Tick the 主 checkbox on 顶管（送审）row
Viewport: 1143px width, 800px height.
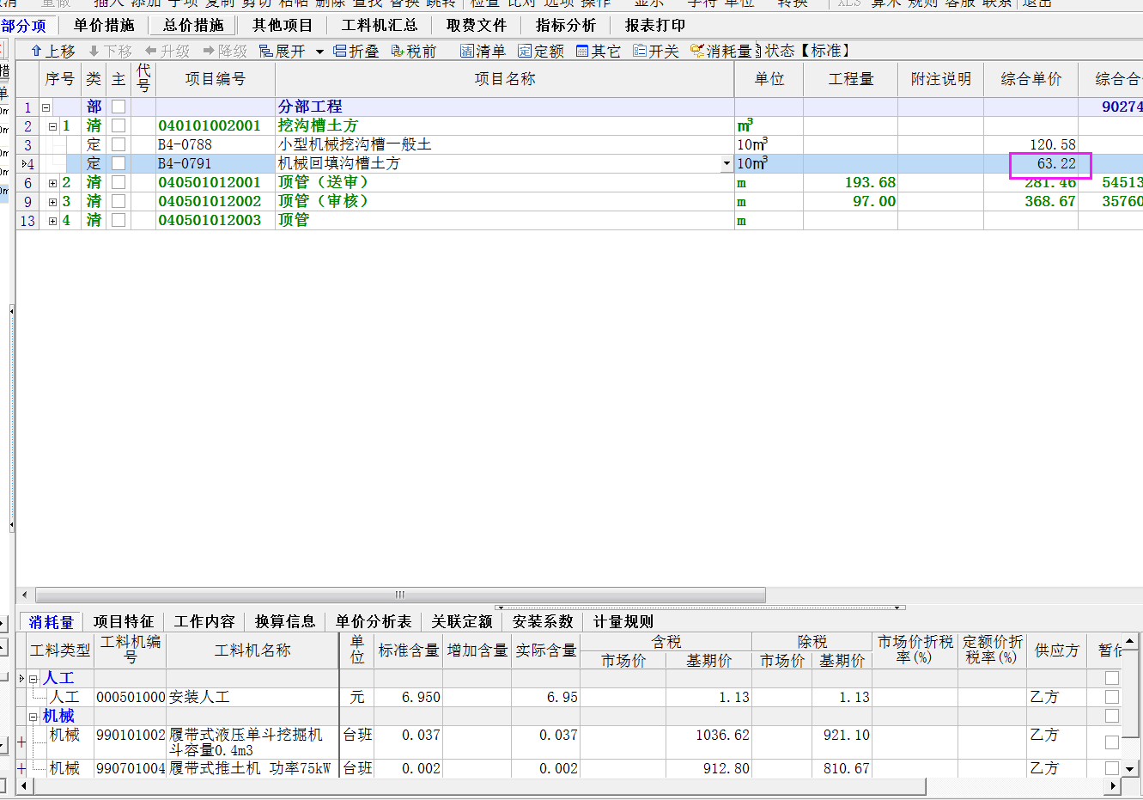click(x=119, y=182)
